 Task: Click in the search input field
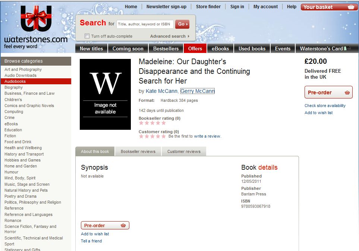(145, 24)
